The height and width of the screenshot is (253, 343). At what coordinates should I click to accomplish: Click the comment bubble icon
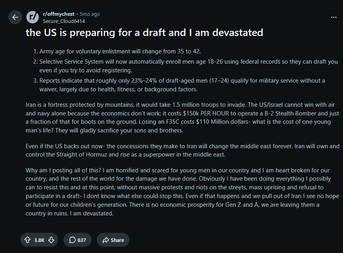click(72, 240)
